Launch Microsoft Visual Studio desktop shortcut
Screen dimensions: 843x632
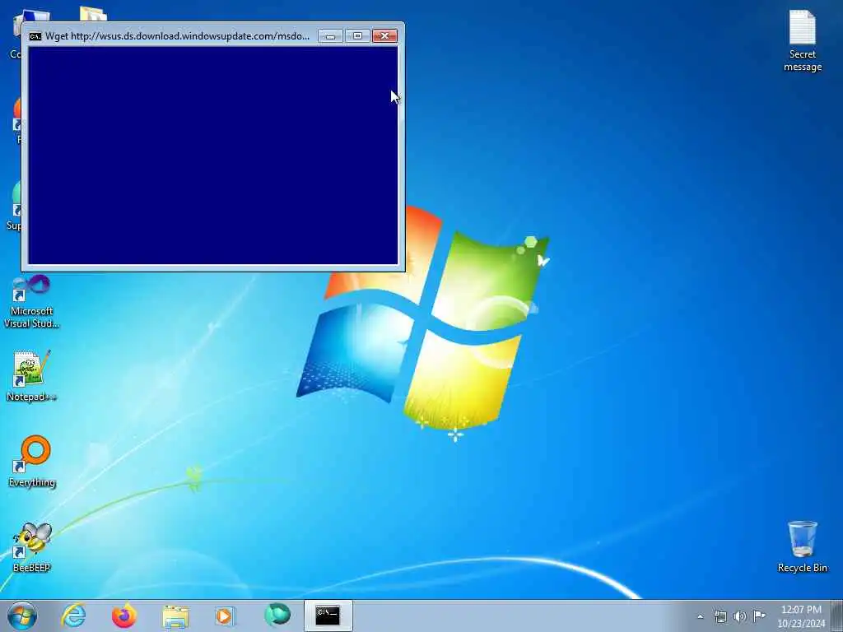[32, 301]
